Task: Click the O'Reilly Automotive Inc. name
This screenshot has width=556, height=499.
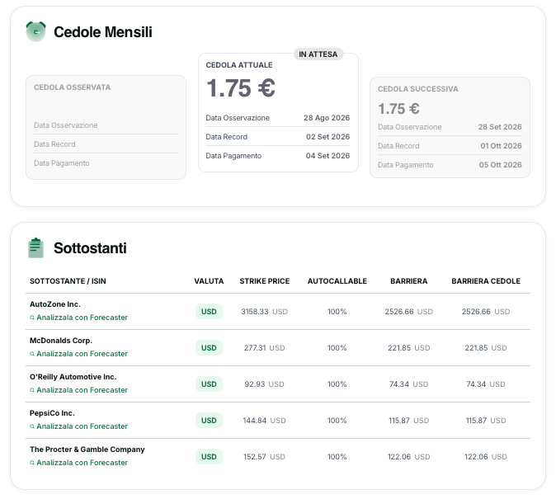Action: point(73,377)
